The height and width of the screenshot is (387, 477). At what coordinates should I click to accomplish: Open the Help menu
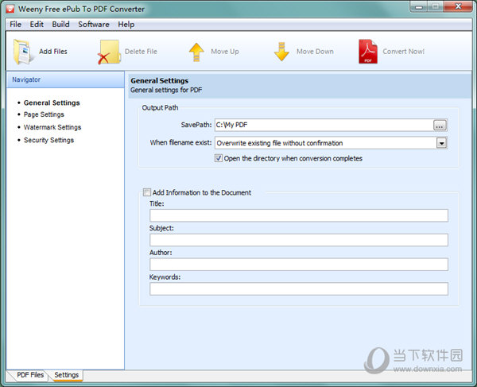126,25
